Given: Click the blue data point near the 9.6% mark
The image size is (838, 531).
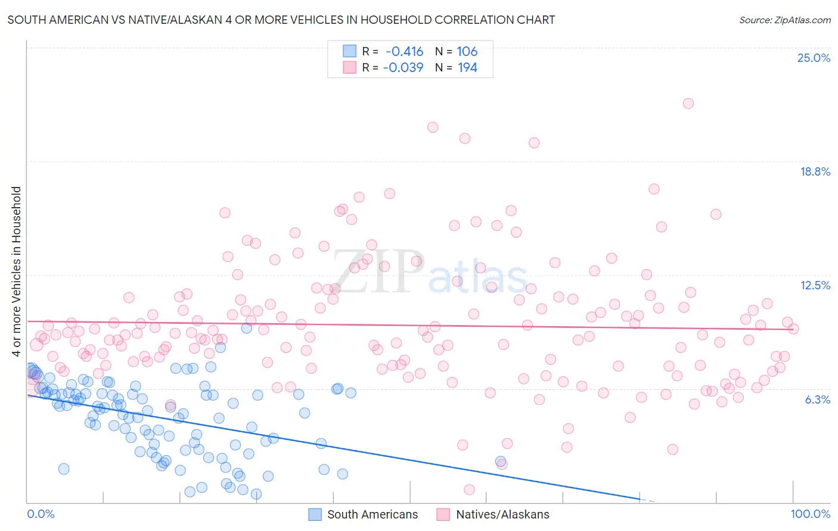Looking at the screenshot, I should [247, 327].
